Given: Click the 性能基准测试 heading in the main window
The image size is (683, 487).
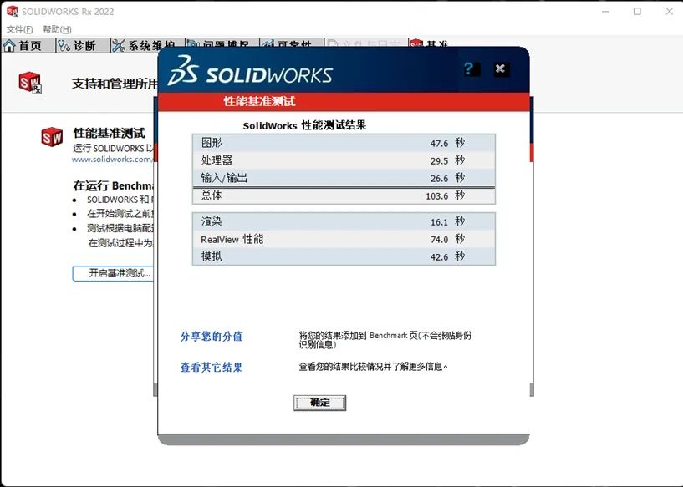Looking at the screenshot, I should (110, 133).
